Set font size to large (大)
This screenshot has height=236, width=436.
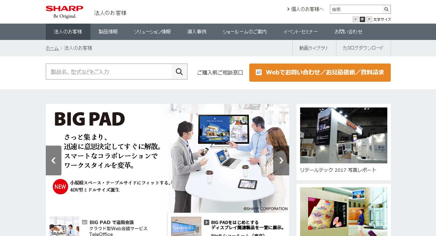pos(369,20)
